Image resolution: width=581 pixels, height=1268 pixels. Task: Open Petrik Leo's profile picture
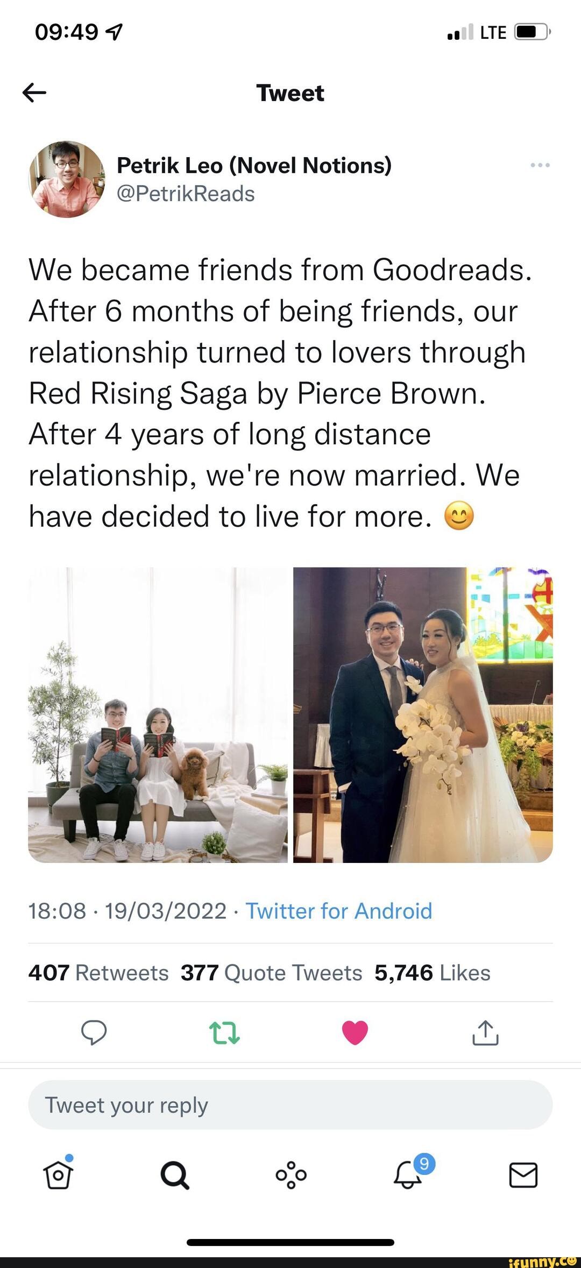(67, 180)
